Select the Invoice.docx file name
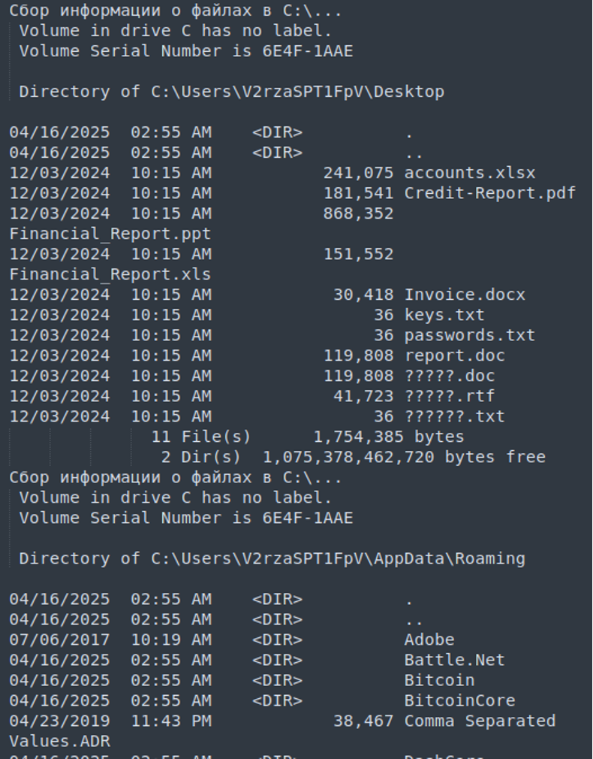The height and width of the screenshot is (759, 593). [x=465, y=295]
